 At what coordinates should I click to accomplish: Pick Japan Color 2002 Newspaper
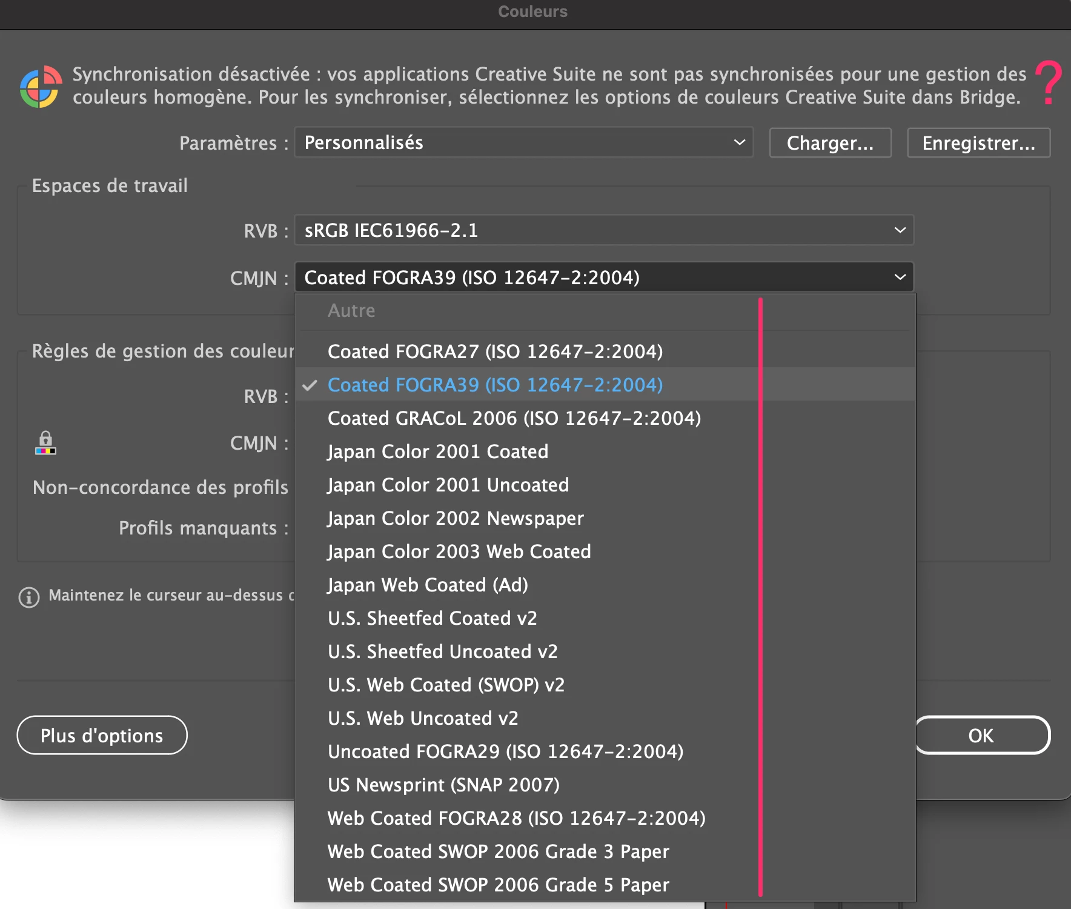coord(605,518)
